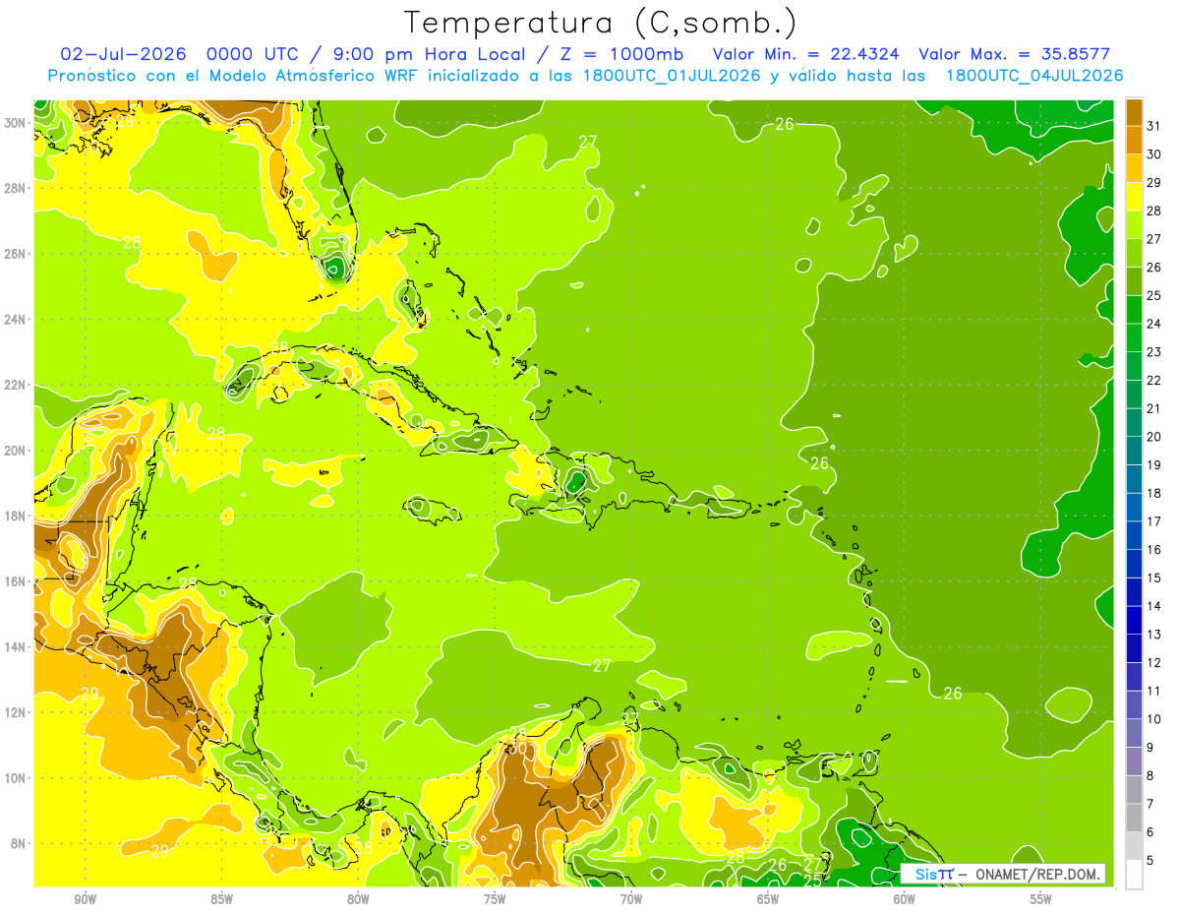Click the color scale label "29"

(1154, 182)
